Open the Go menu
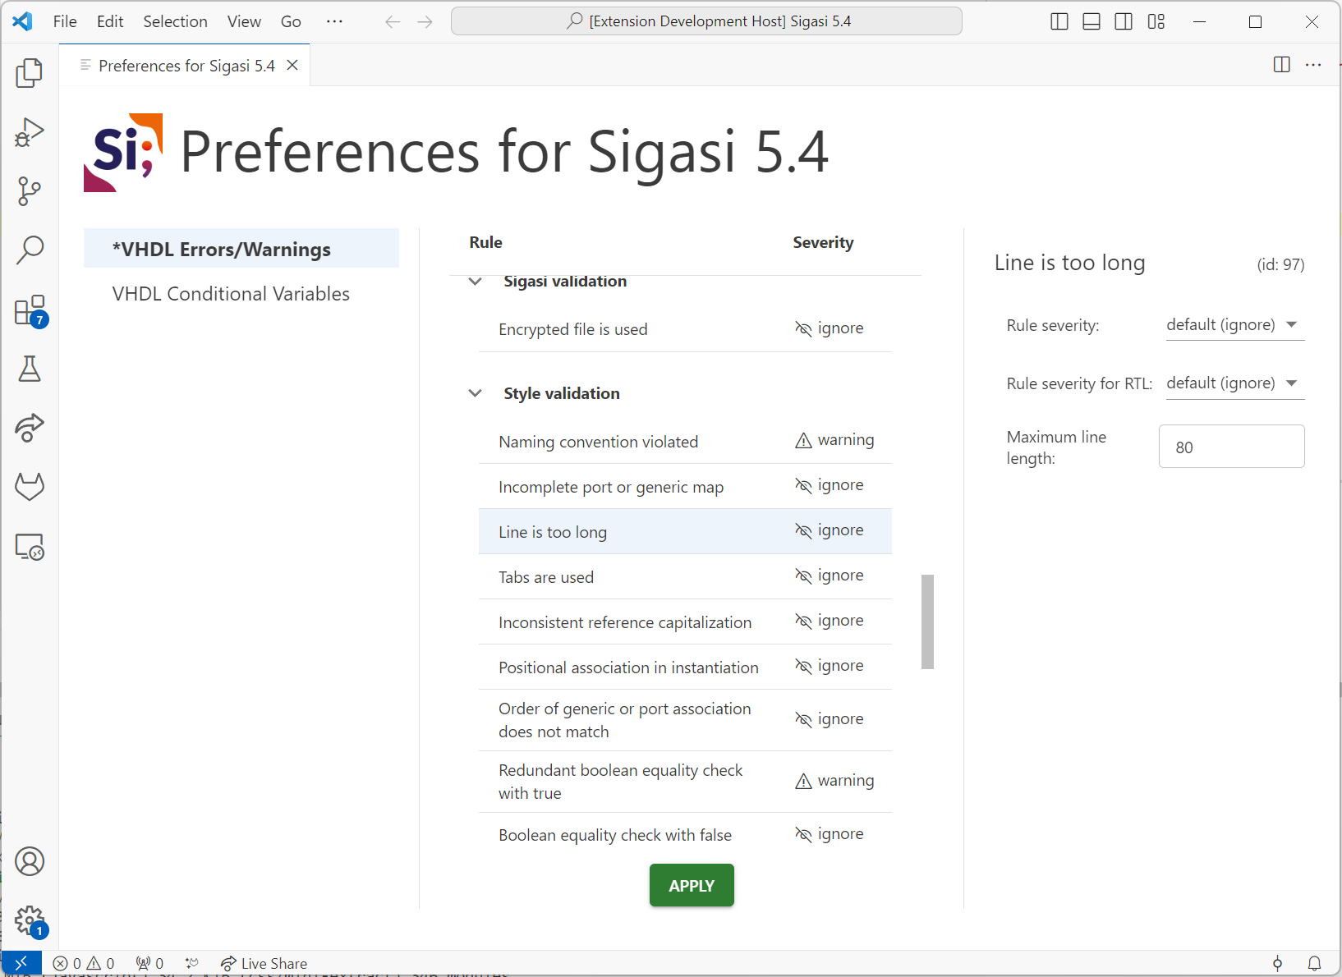This screenshot has height=977, width=1342. 291,22
